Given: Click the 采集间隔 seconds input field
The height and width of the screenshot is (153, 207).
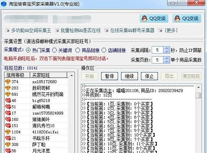Looking at the screenshot, I should point(158,50).
